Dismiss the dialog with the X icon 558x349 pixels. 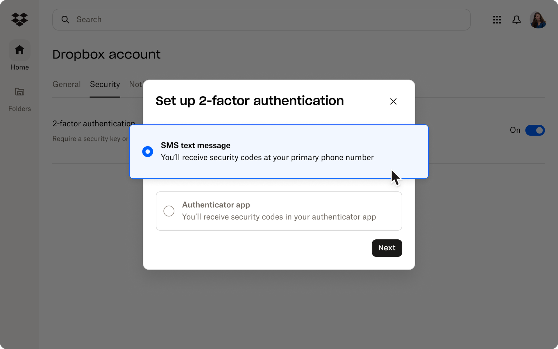393,101
